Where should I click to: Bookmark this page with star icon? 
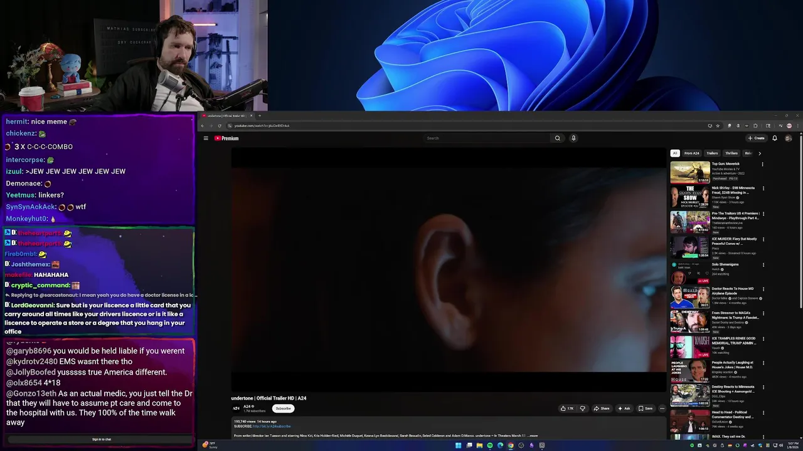tap(718, 125)
